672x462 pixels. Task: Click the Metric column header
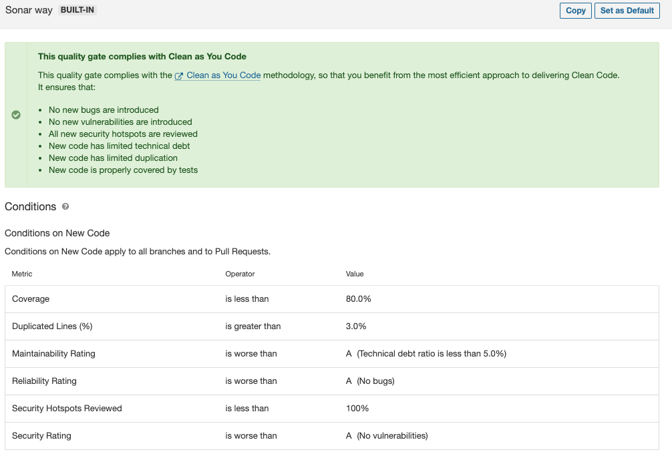(x=22, y=274)
